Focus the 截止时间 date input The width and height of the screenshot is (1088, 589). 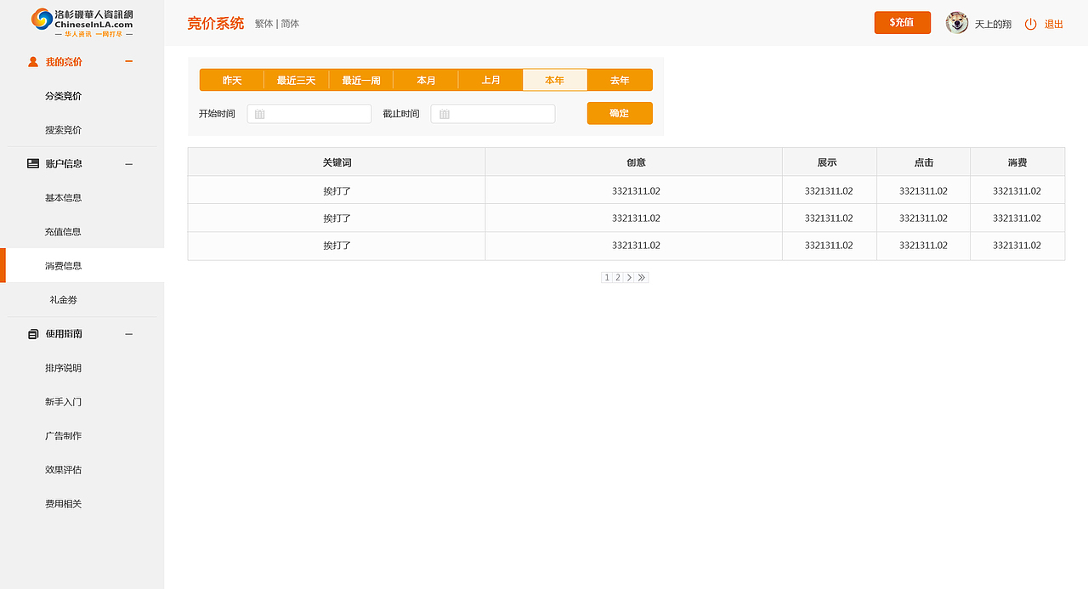[493, 114]
